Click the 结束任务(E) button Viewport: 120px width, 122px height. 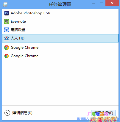(x=103, y=113)
